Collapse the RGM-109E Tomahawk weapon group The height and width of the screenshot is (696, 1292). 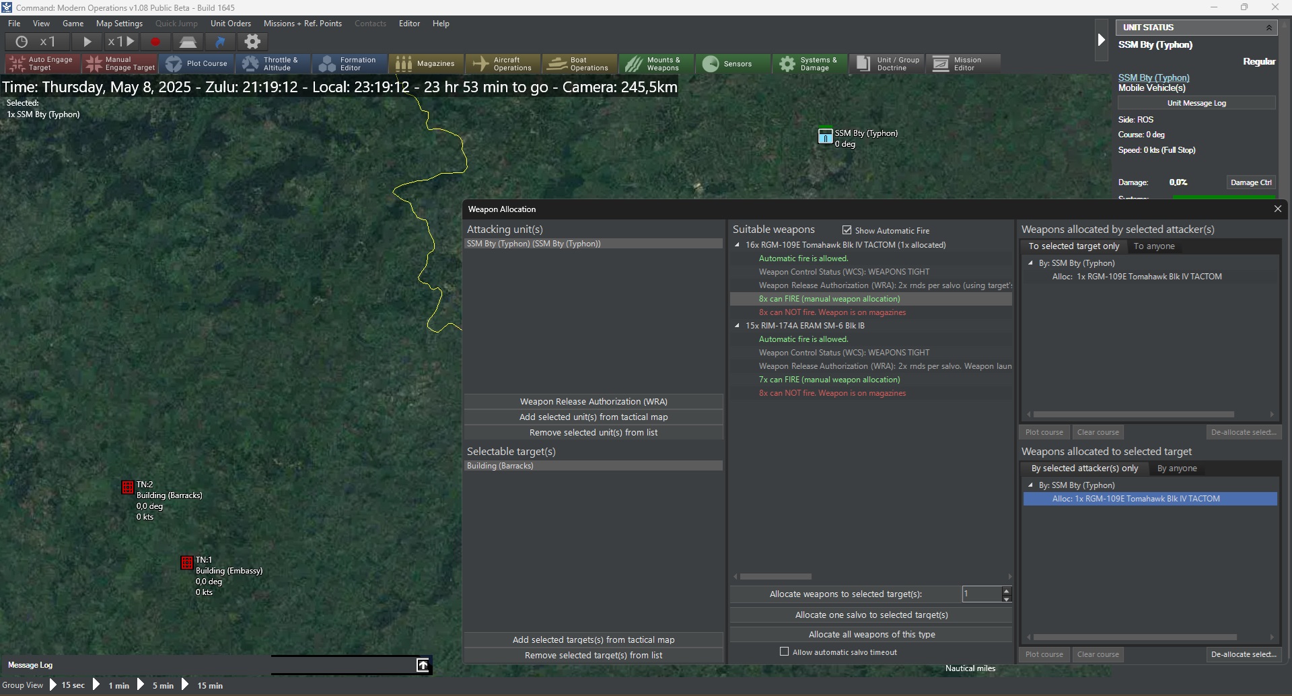coord(738,245)
